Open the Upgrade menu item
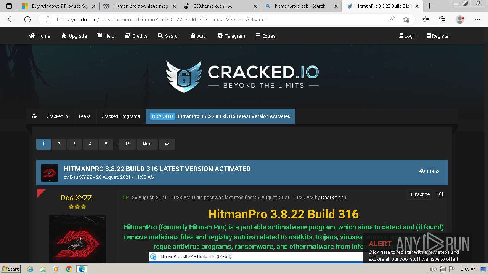This screenshot has width=488, height=274. tap(74, 36)
